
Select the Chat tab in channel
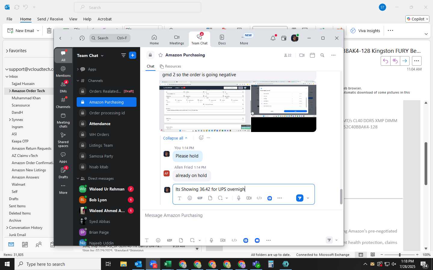point(151,66)
